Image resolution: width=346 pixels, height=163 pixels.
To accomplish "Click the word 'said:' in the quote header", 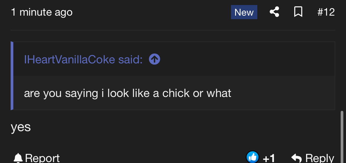I will pyautogui.click(x=130, y=59).
